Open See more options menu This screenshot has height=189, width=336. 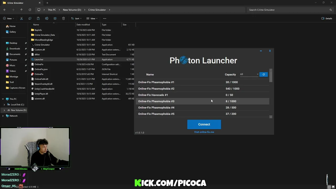point(104,18)
